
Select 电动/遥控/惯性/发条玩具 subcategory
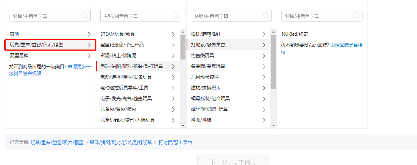[x=126, y=77]
